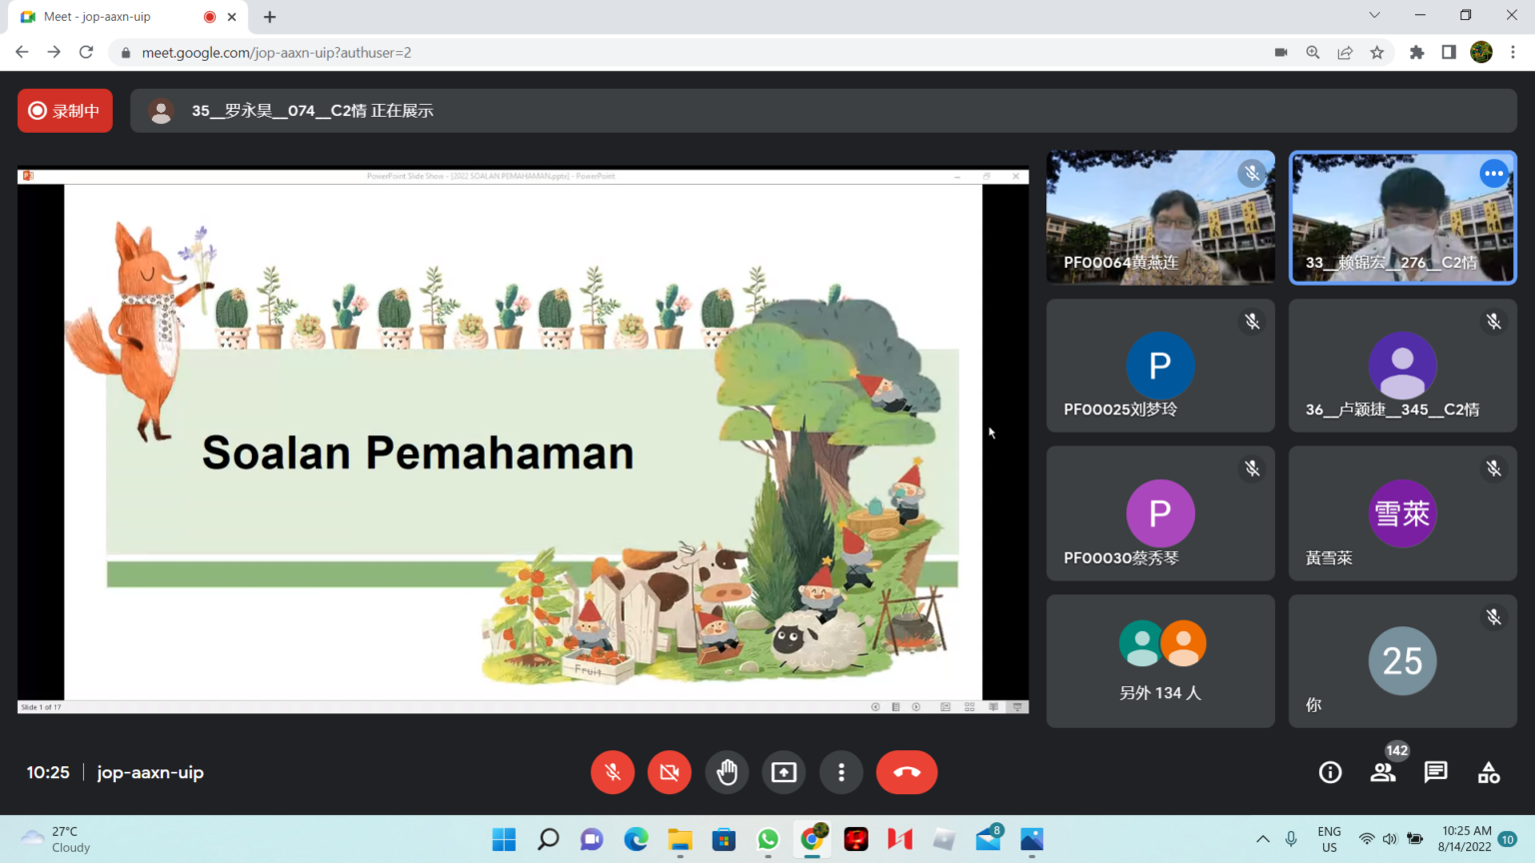
Task: Open options on the 33 C2 video tile
Action: pos(1493,174)
